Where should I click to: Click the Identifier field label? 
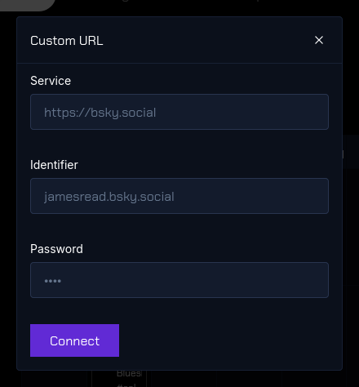(x=54, y=165)
